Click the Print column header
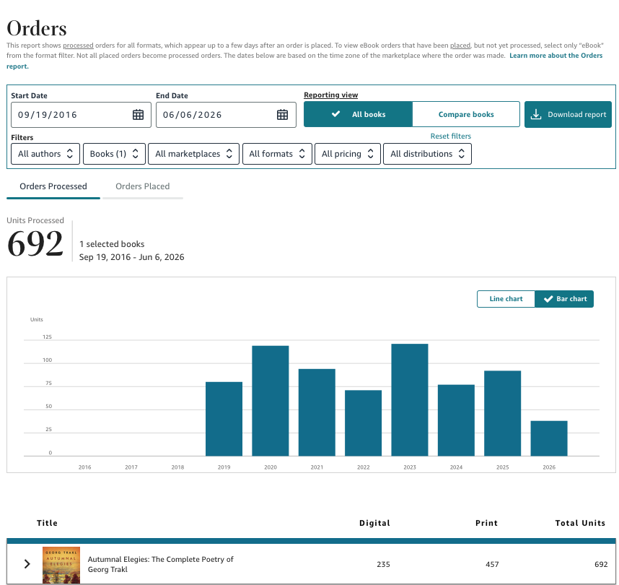619x585 pixels. (486, 523)
